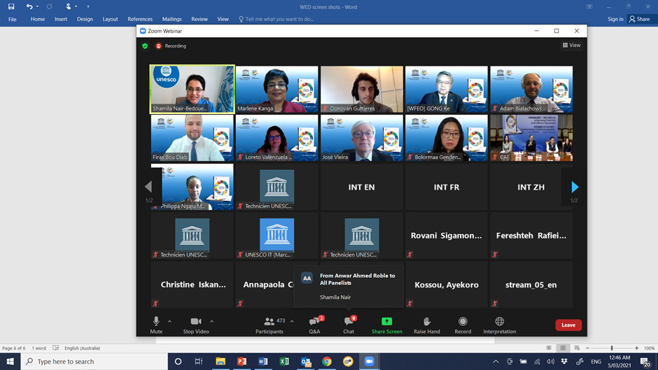Switch to the Insert ribbon tab

click(61, 20)
